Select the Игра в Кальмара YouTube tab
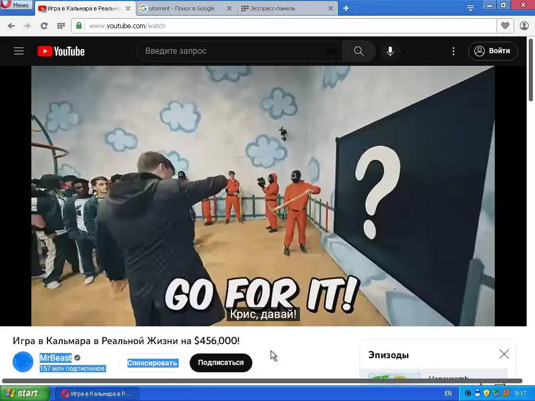Image resolution: width=535 pixels, height=401 pixels. click(84, 8)
